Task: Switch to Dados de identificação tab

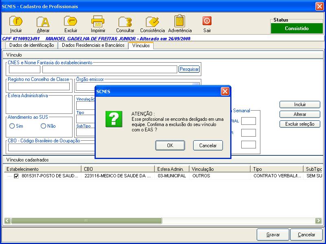Action: 32,46
